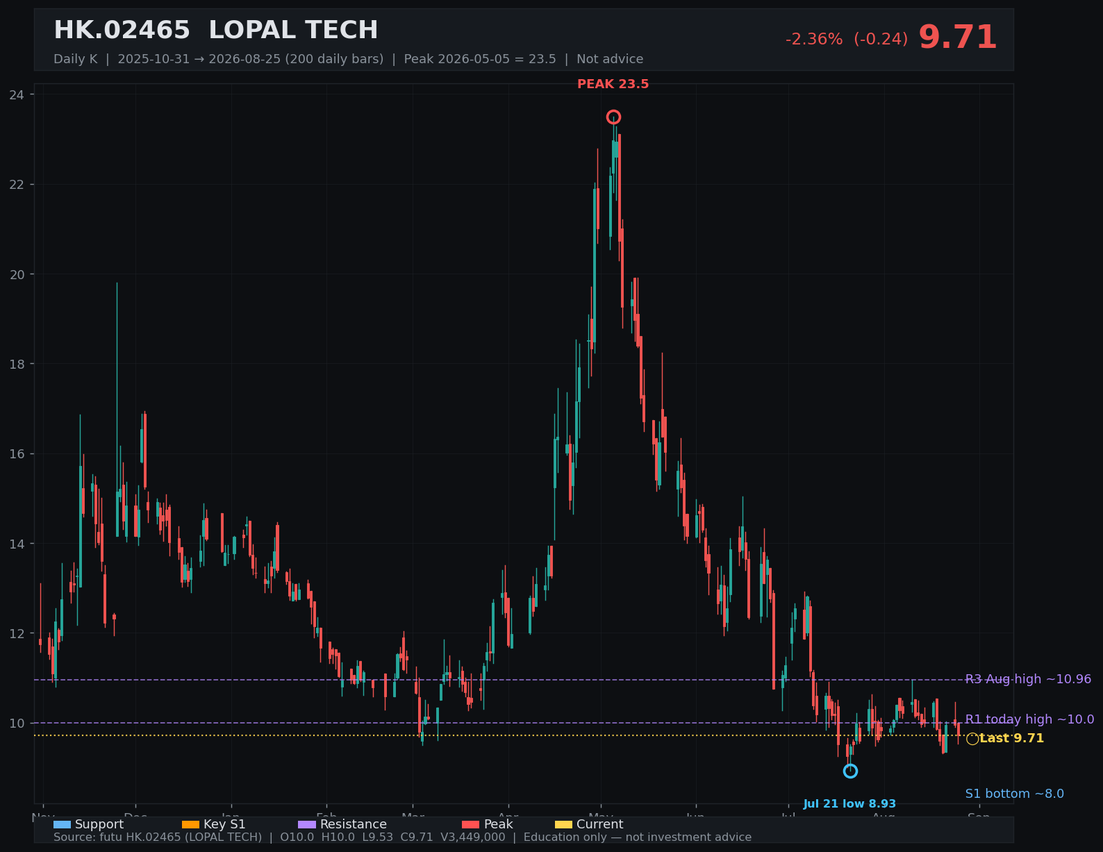Click the y-axis tick label 12

(17, 633)
